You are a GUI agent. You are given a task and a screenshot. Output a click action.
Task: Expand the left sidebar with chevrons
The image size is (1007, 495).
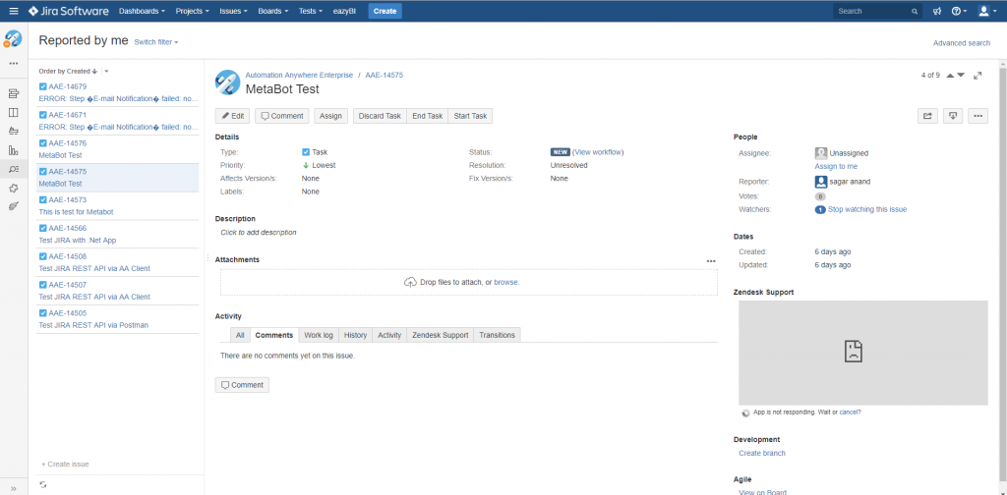(x=13, y=488)
